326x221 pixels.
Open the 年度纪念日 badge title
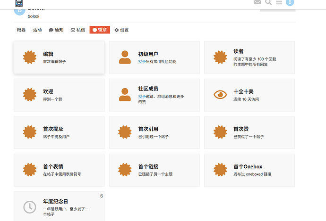pyautogui.click(x=55, y=202)
